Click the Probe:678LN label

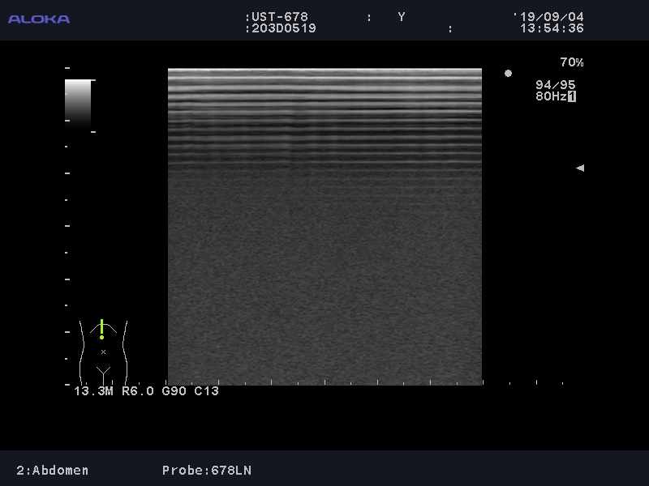pyautogui.click(x=207, y=471)
